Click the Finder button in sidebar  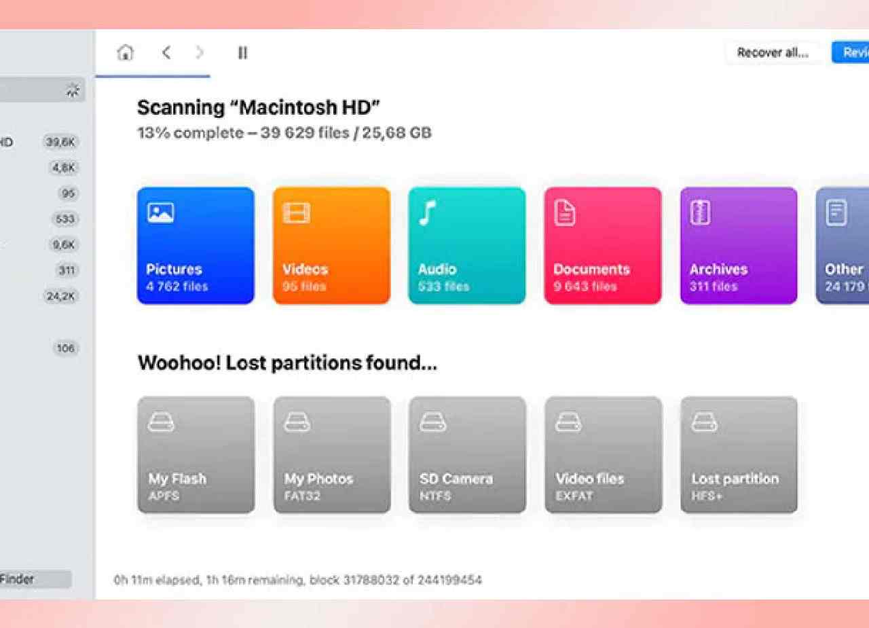[x=35, y=579]
